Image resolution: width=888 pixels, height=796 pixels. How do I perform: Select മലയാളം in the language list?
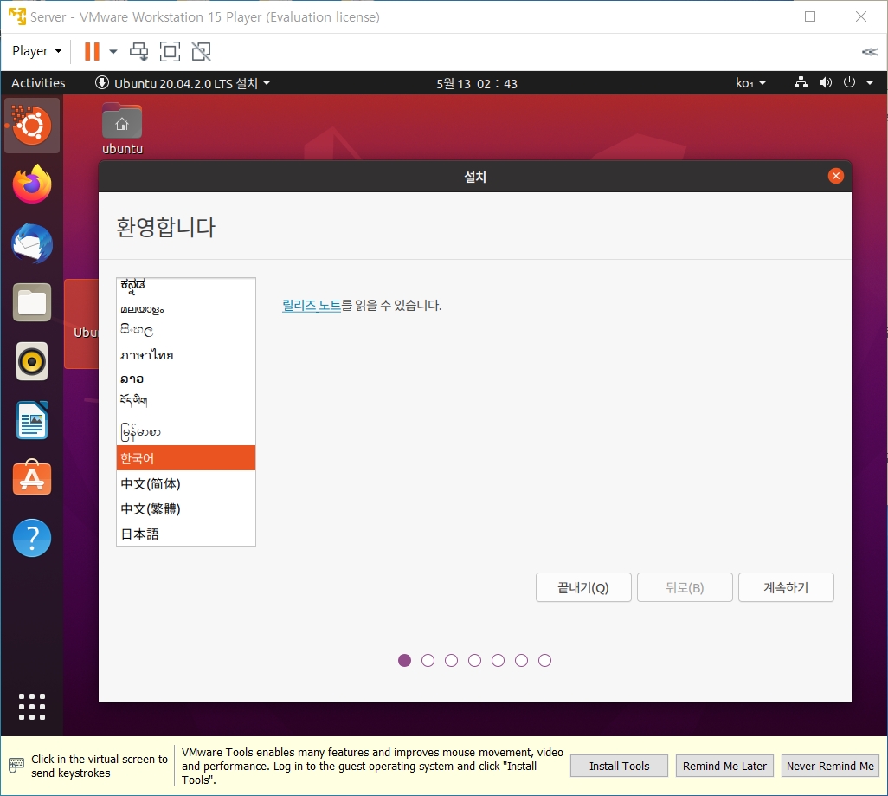(x=186, y=309)
